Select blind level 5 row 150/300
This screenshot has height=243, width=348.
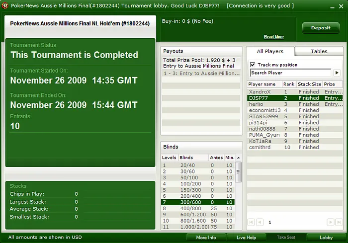(x=198, y=190)
